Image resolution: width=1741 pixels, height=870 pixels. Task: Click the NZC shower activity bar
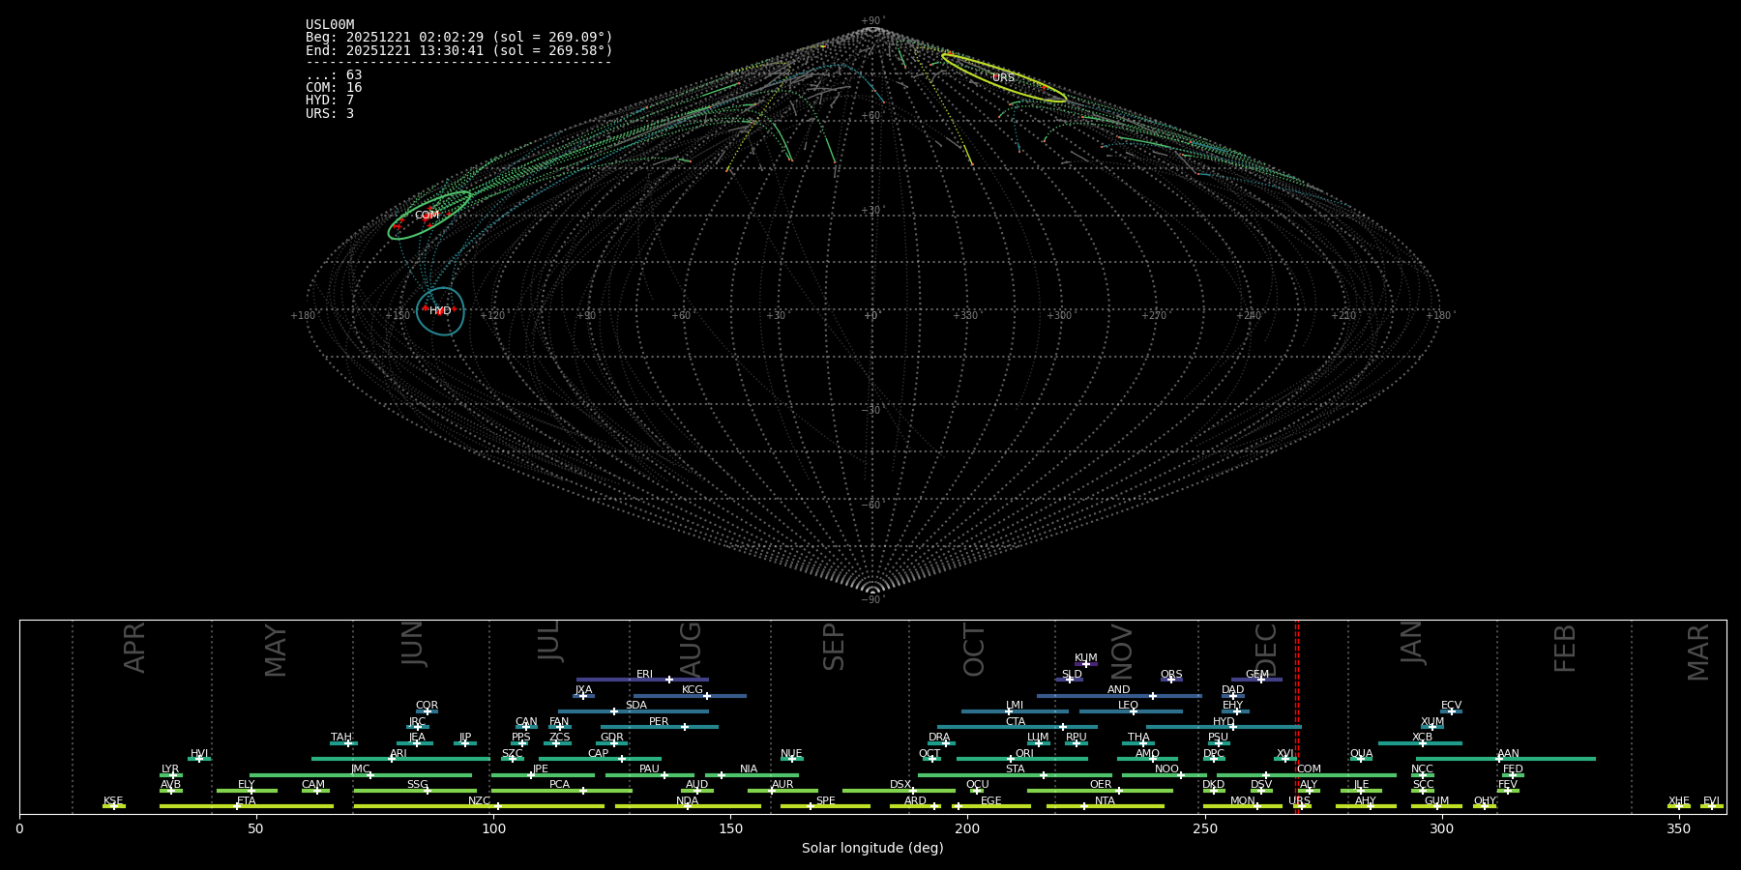pos(479,806)
